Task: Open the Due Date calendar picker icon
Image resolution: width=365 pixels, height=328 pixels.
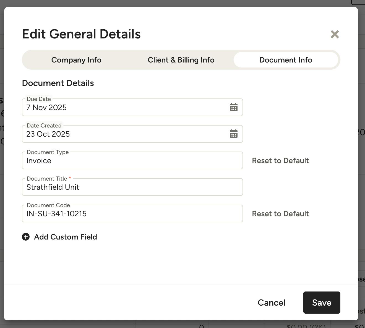Action: tap(234, 107)
